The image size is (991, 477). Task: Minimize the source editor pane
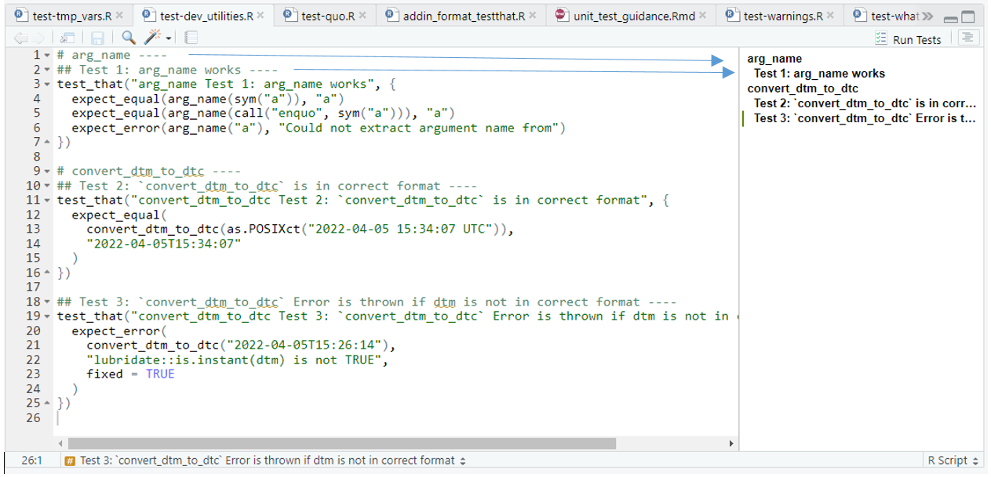[x=950, y=16]
